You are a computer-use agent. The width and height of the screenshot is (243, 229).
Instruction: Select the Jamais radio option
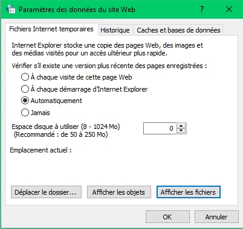click(x=36, y=113)
